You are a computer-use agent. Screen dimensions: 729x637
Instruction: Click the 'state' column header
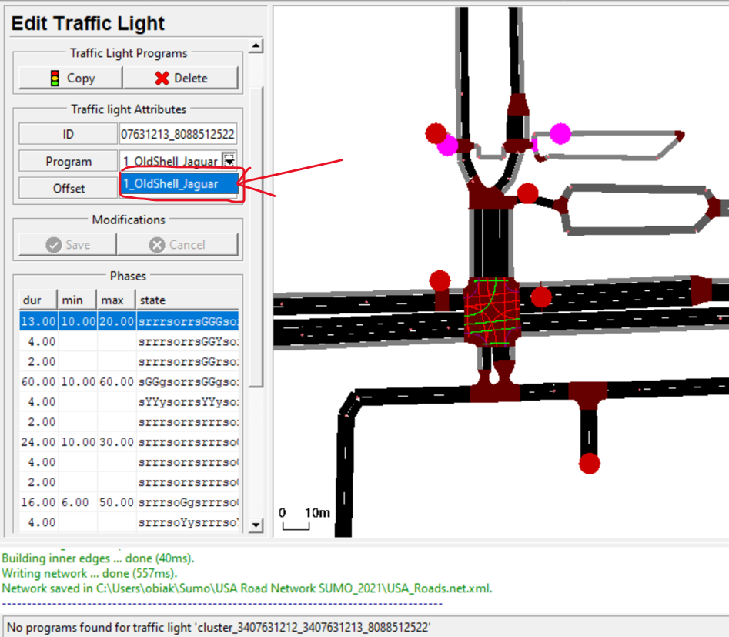click(186, 300)
